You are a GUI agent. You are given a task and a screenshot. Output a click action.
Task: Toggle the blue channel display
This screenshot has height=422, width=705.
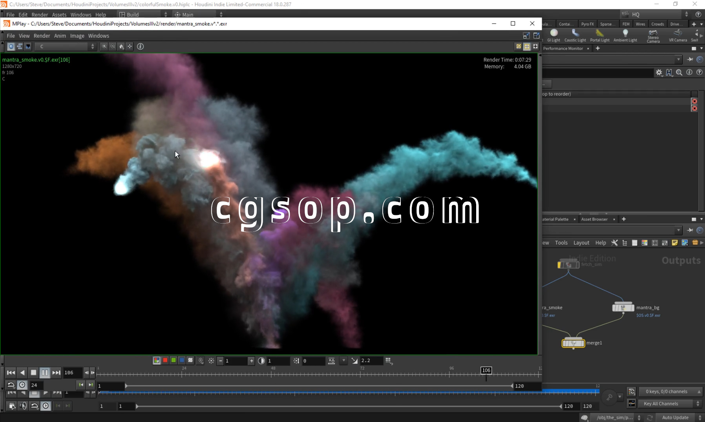[x=182, y=360]
